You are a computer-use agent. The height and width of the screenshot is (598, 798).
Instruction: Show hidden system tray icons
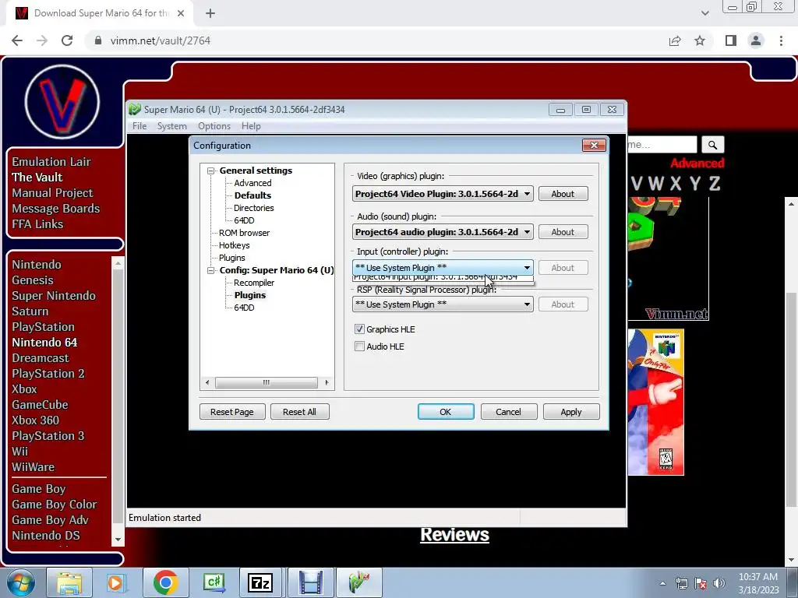click(662, 583)
